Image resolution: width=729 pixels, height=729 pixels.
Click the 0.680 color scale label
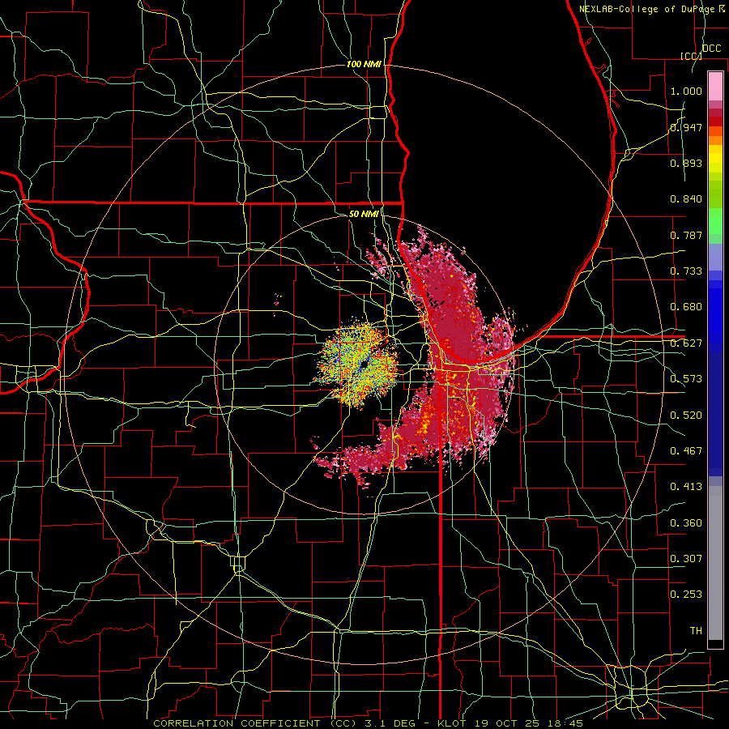(x=686, y=307)
